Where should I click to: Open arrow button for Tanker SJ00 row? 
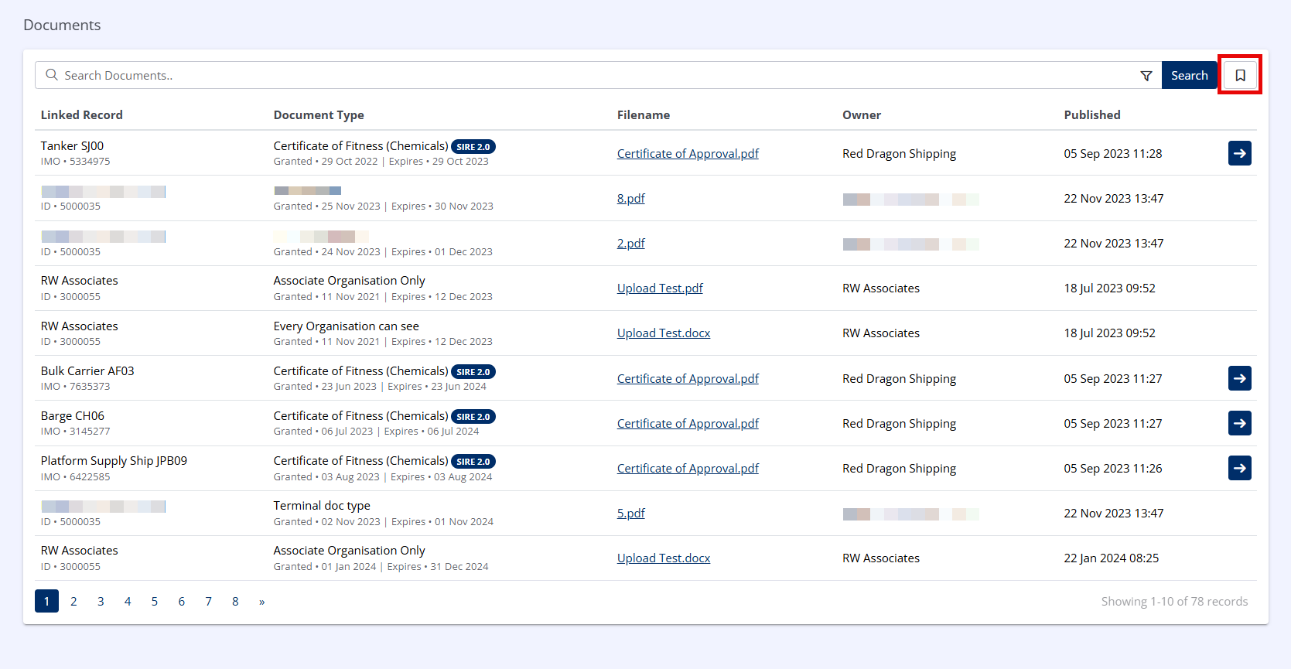pyautogui.click(x=1239, y=153)
